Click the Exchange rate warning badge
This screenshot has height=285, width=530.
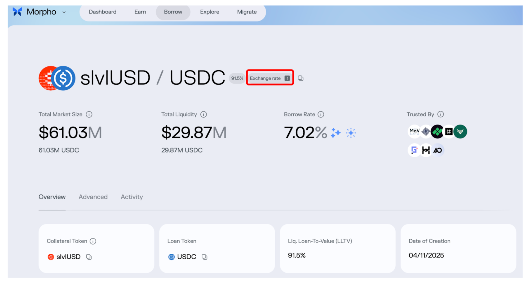click(270, 78)
